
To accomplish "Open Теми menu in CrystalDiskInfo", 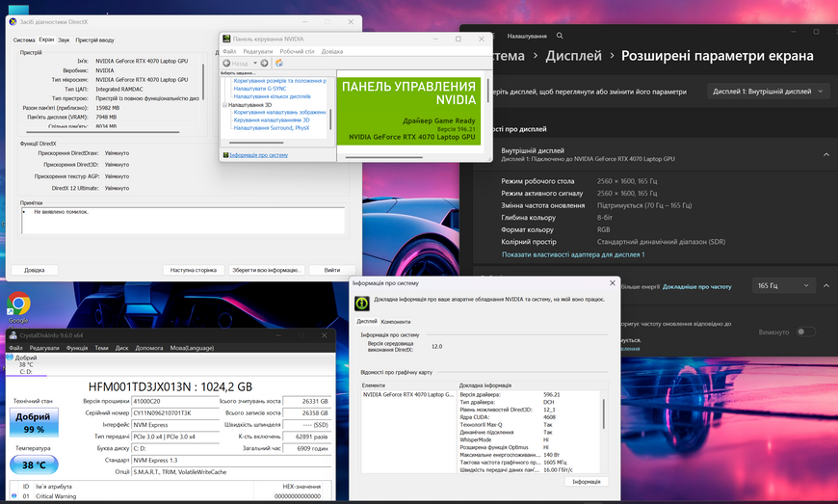I will click(101, 348).
